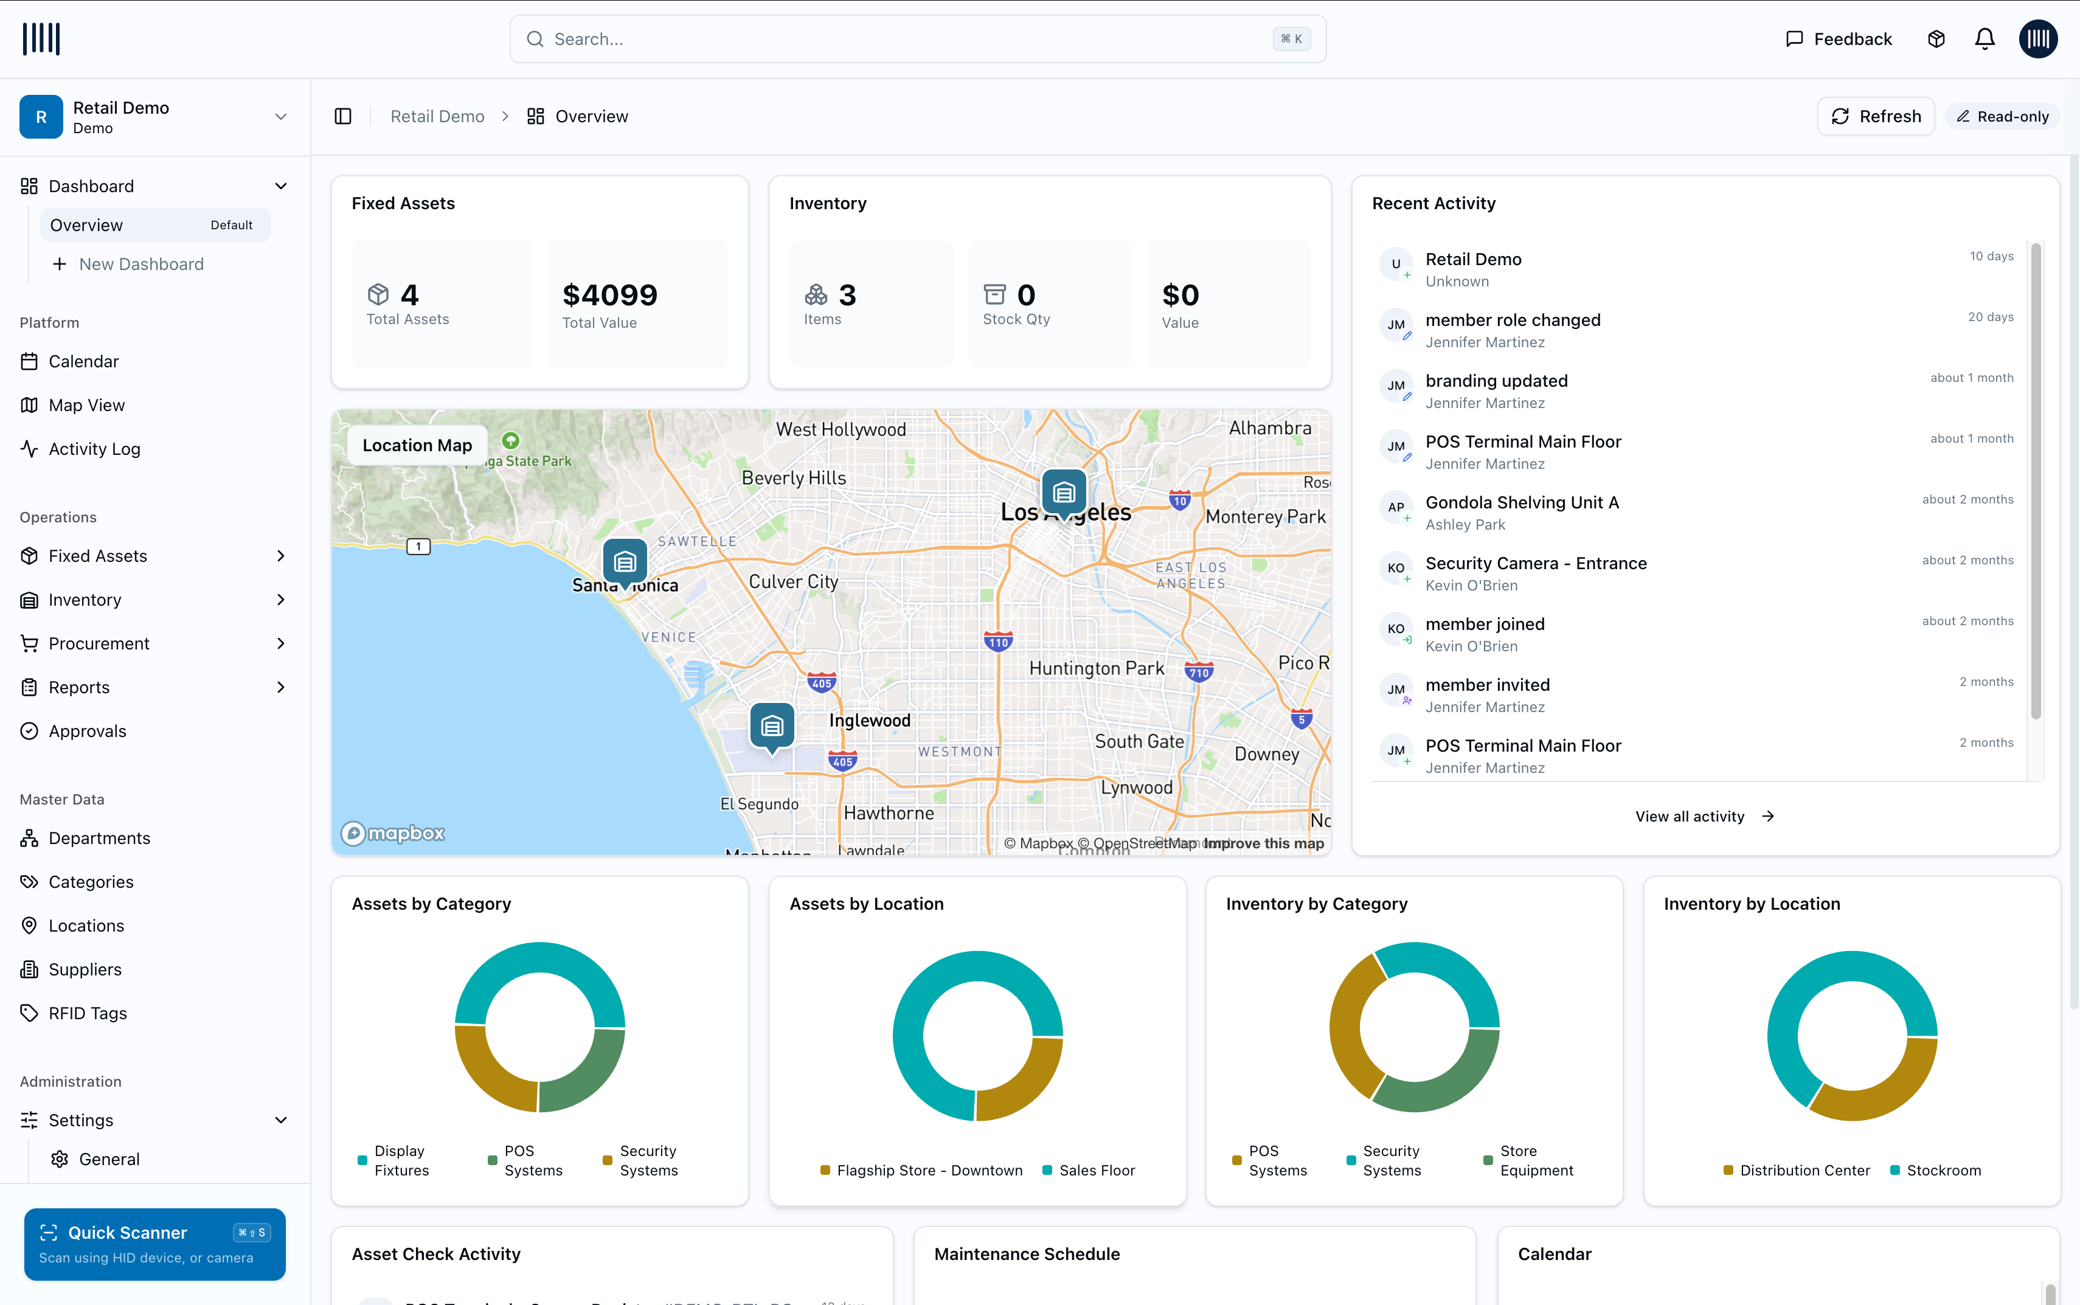Open Map View from sidebar
The image size is (2080, 1305).
tap(86, 405)
